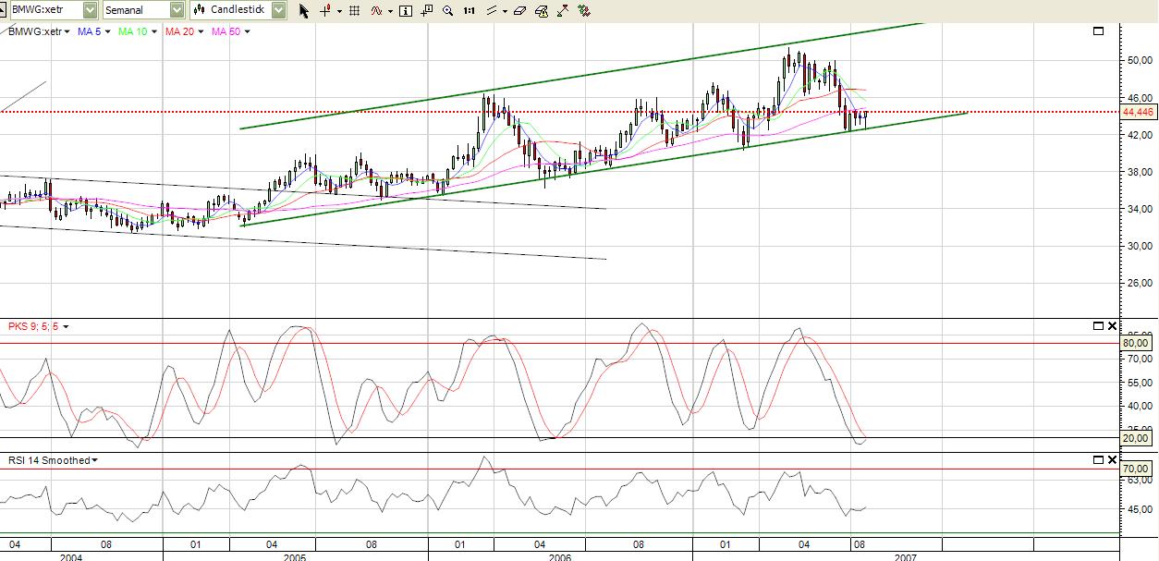Screen dimensions: 1159x561
Task: Click the info tool icon
Action: (406, 11)
